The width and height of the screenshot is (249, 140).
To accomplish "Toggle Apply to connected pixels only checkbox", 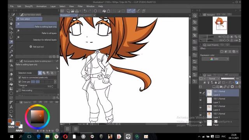I will [x=20, y=77].
